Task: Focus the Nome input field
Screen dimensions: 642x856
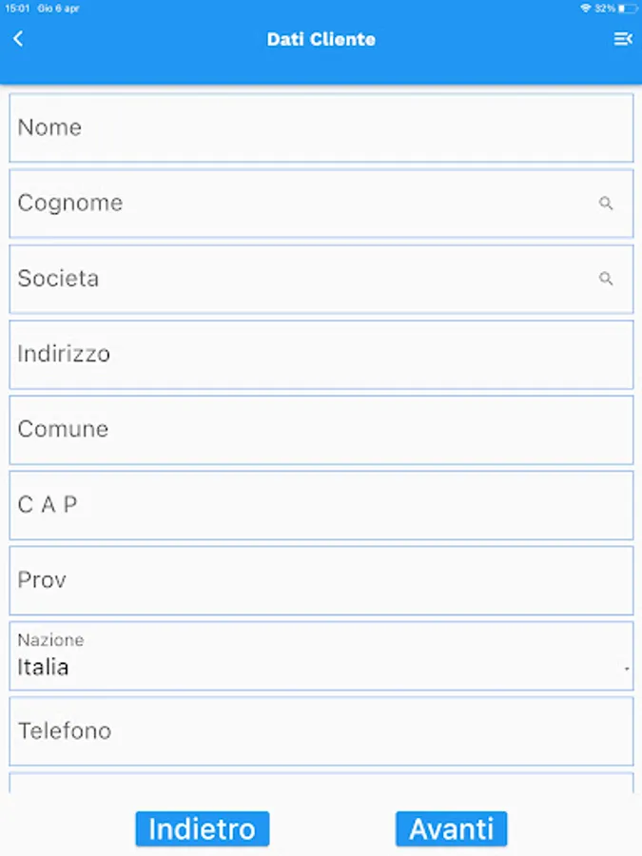Action: point(321,127)
